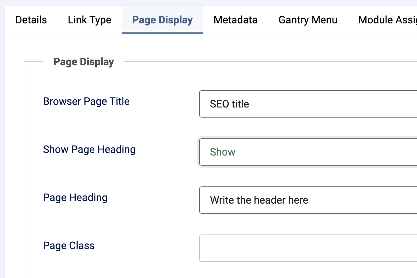Open the Link Type tab
417x278 pixels.
(x=89, y=20)
